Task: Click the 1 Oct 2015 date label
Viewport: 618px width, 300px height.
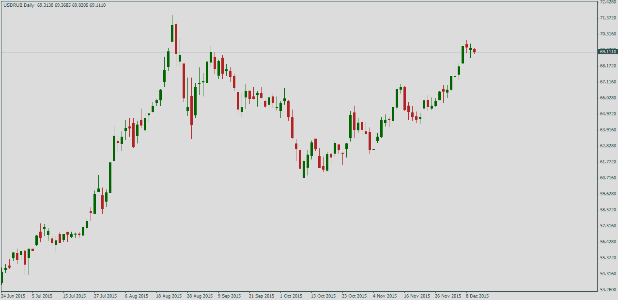Action: [291, 296]
